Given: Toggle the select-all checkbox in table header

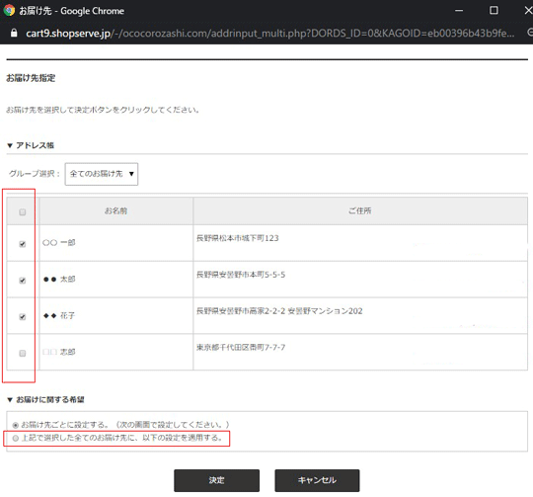Looking at the screenshot, I should [23, 212].
